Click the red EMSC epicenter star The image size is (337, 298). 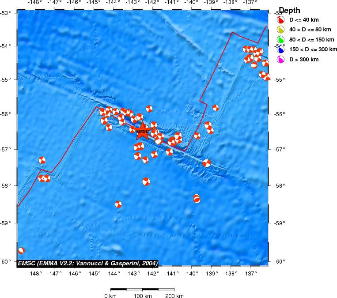[x=143, y=131]
